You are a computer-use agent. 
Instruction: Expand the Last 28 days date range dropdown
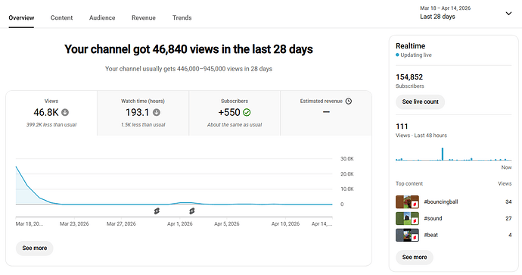pyautogui.click(x=466, y=13)
